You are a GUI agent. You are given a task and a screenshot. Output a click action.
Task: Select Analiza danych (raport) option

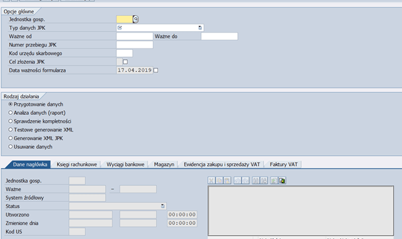pos(11,113)
